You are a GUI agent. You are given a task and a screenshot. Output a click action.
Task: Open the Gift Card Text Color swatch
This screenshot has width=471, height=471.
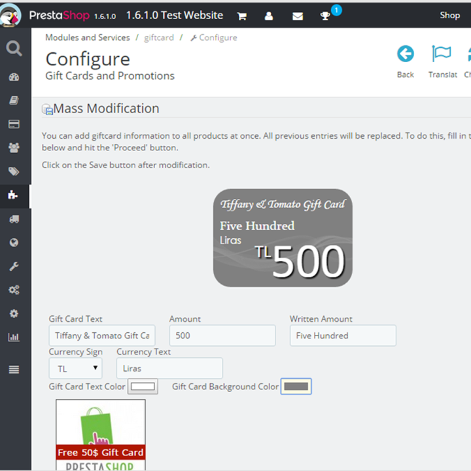coord(143,387)
